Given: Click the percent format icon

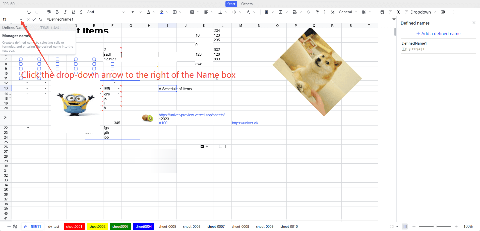Looking at the screenshot, I should tap(333, 12).
